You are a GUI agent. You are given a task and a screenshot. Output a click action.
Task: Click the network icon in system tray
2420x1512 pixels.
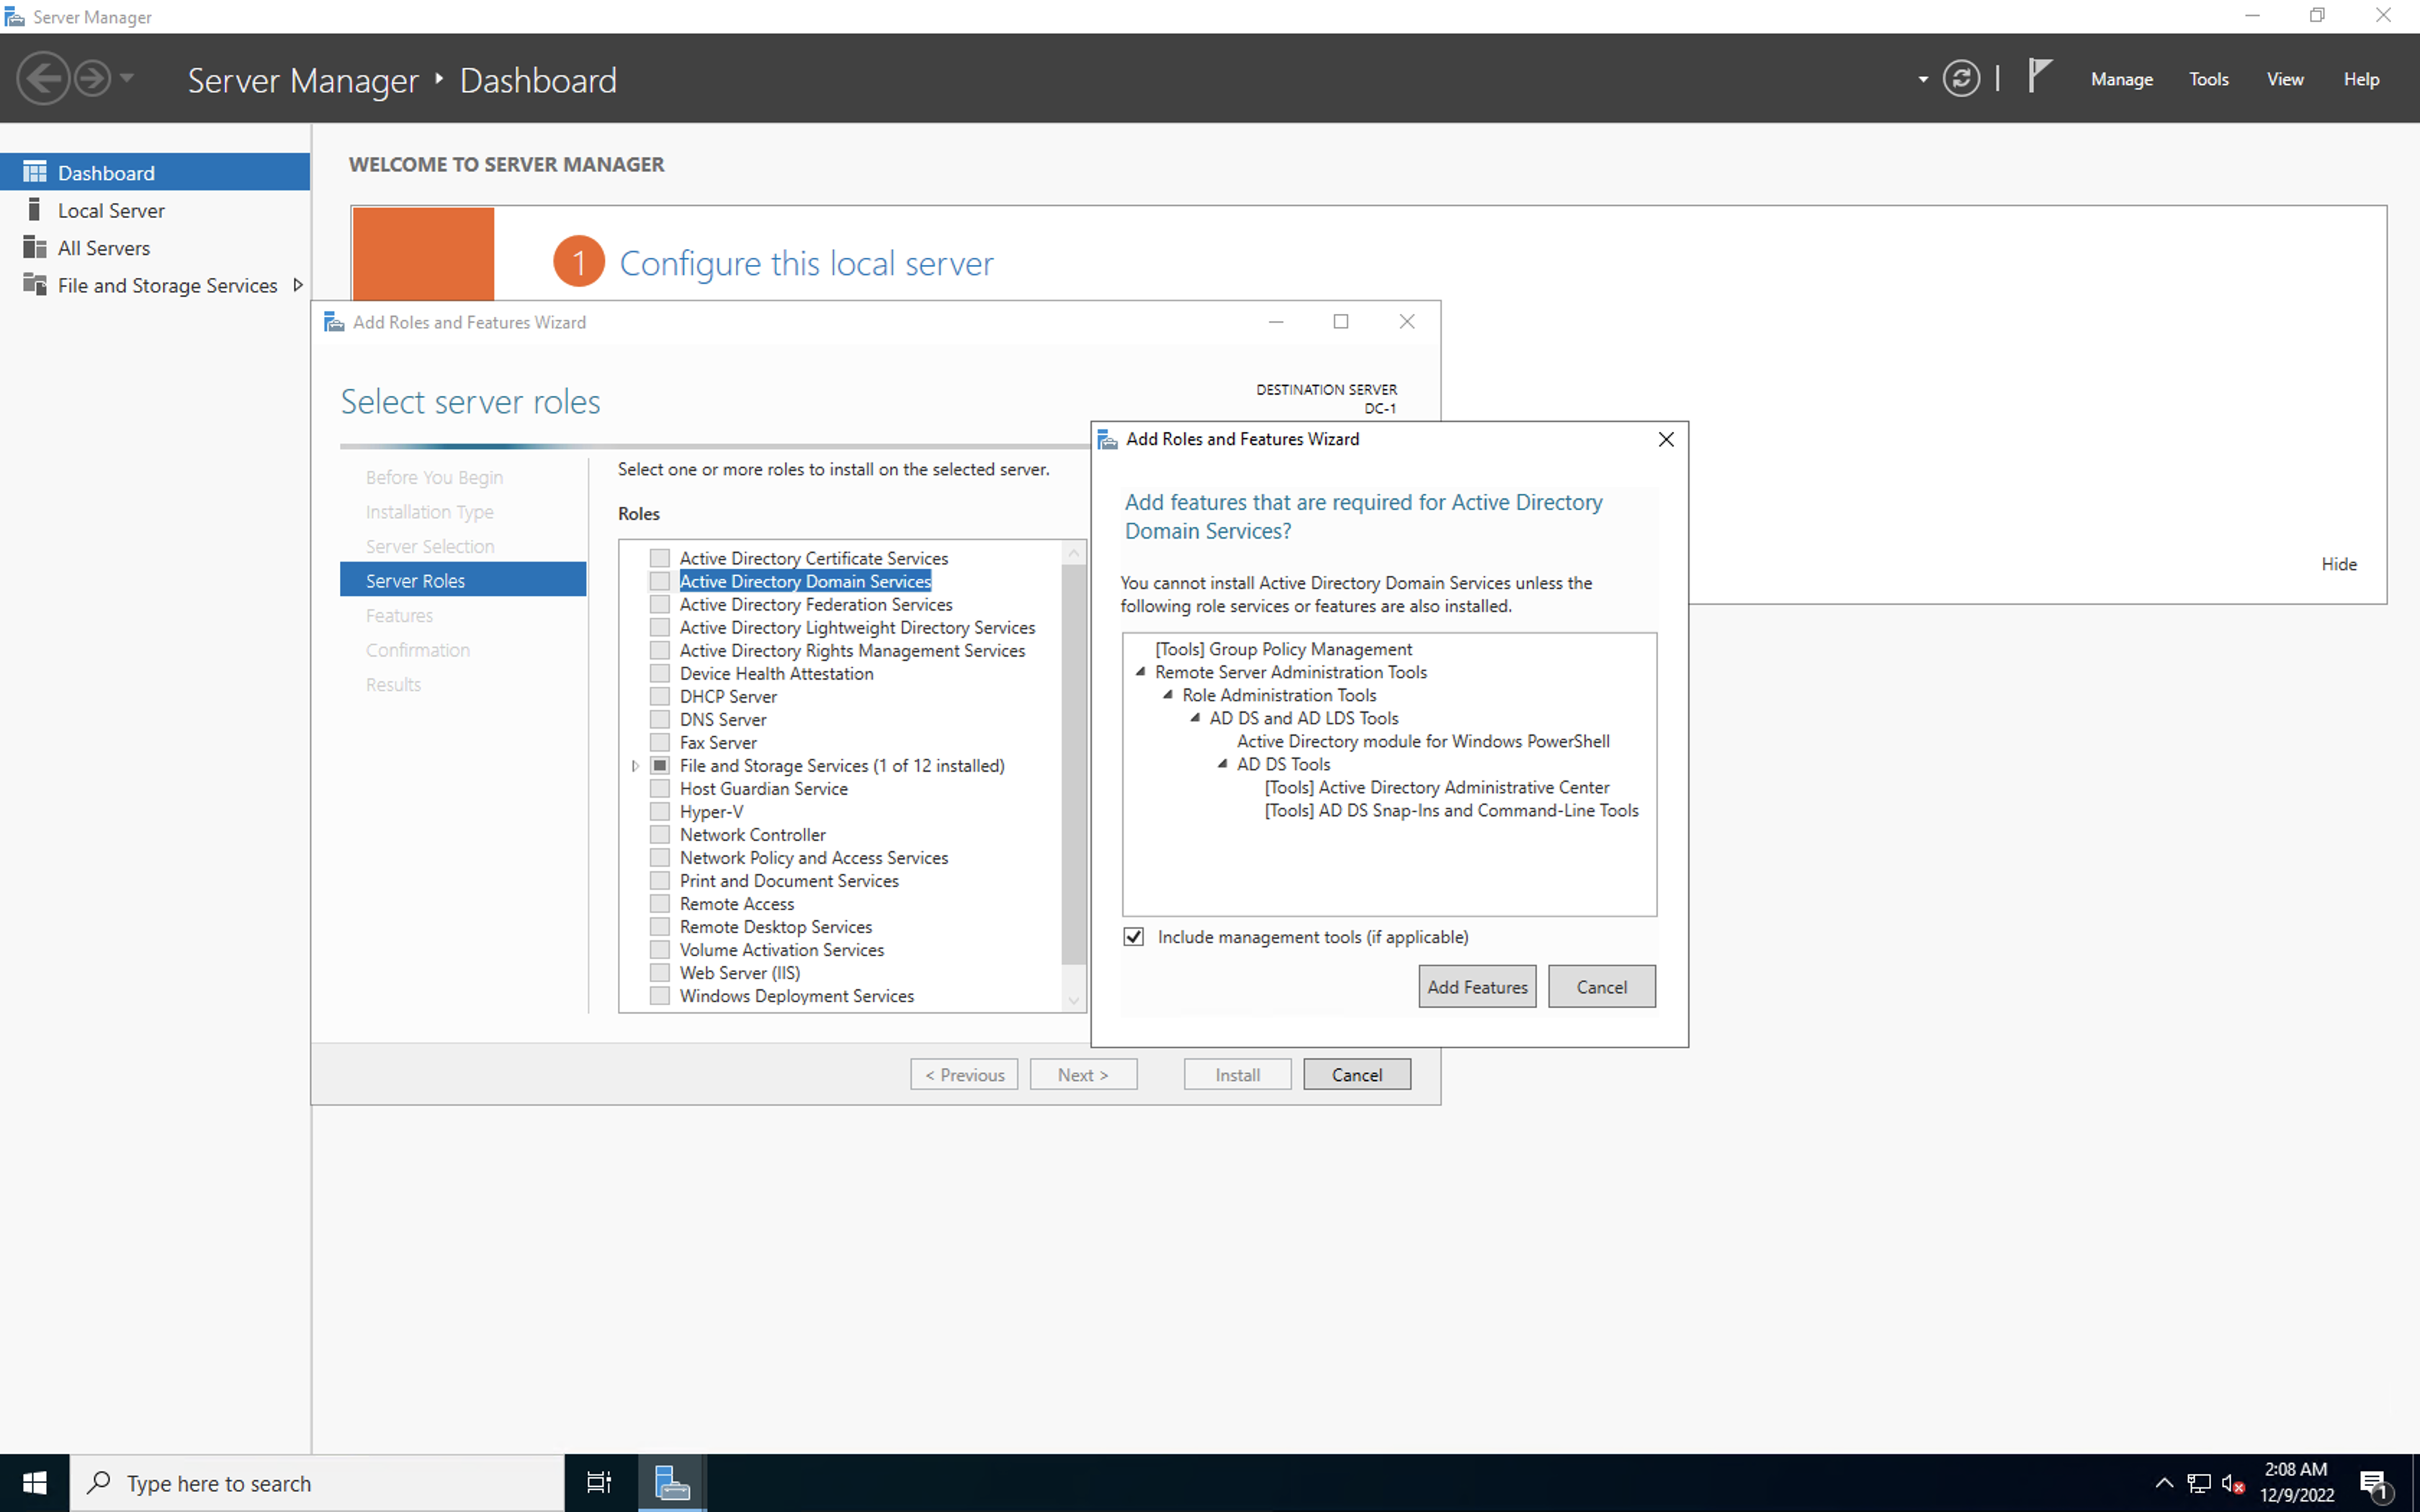2199,1483
